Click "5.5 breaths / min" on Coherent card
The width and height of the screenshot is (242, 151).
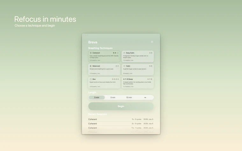pyautogui.click(x=95, y=60)
